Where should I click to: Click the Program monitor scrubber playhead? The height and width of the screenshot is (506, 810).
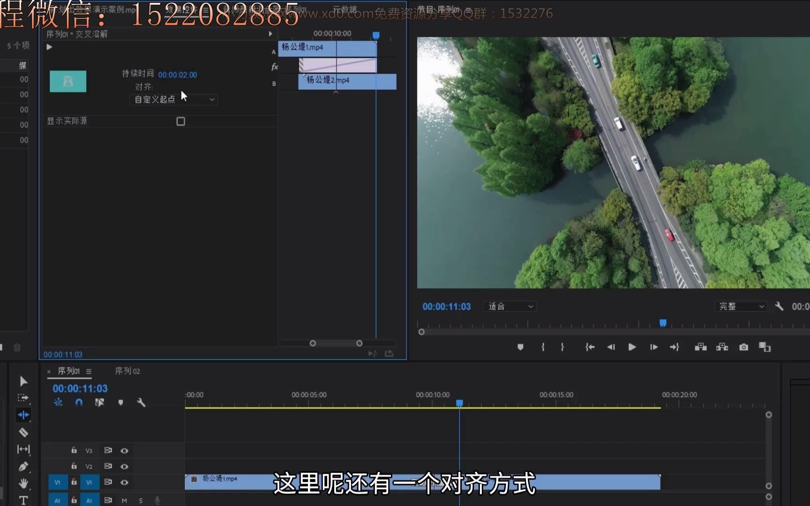click(663, 323)
